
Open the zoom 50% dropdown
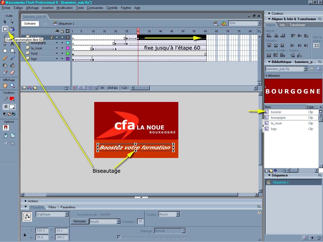(260, 23)
